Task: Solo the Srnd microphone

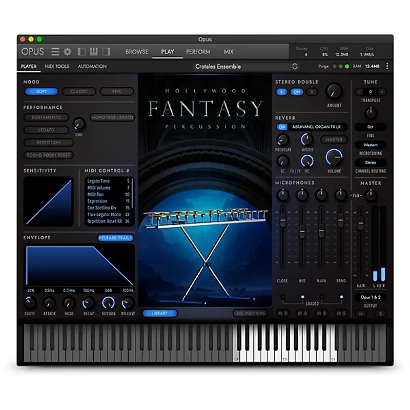Action: click(x=344, y=313)
